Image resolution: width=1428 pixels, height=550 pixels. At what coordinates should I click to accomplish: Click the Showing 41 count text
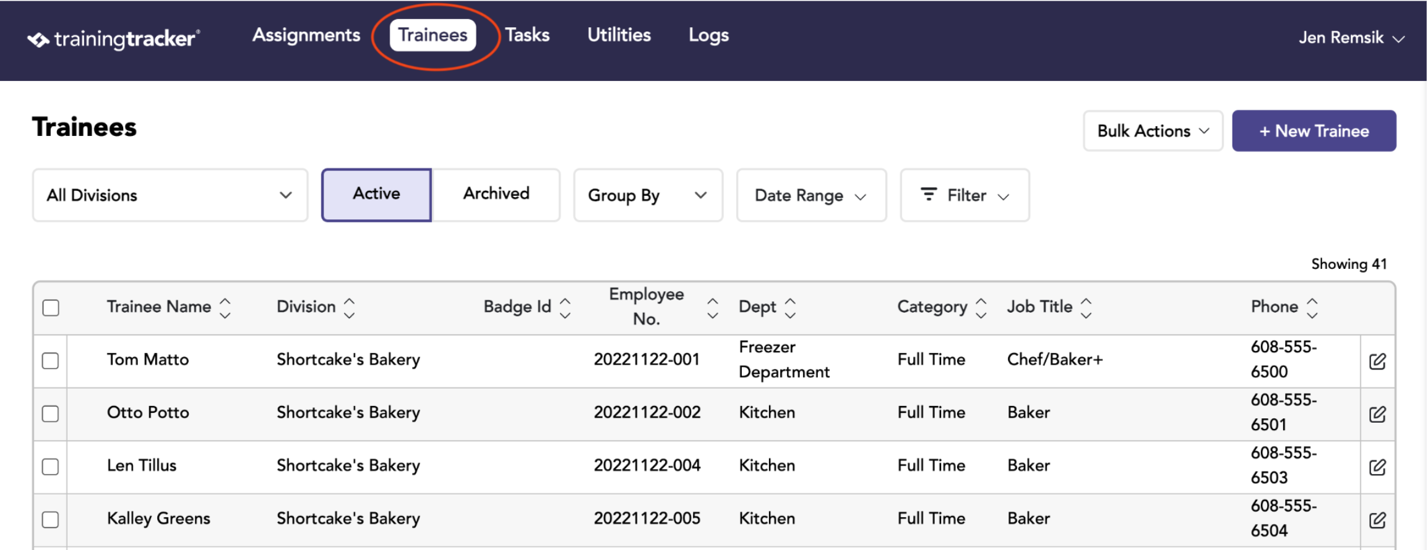(x=1349, y=264)
